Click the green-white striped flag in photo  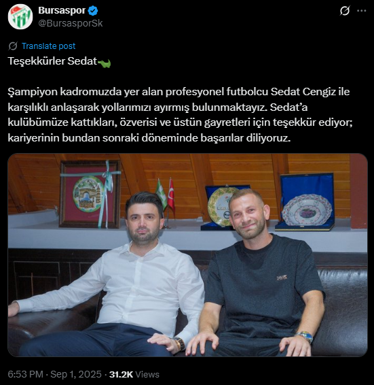coord(162,192)
